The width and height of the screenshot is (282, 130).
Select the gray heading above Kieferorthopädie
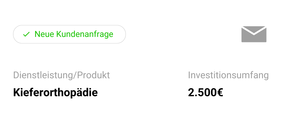click(62, 75)
